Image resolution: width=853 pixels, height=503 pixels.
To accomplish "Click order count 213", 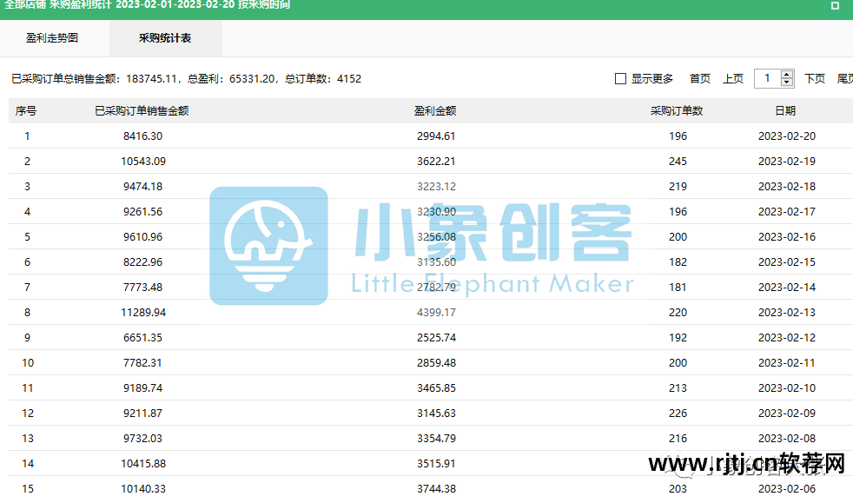I will [x=678, y=388].
